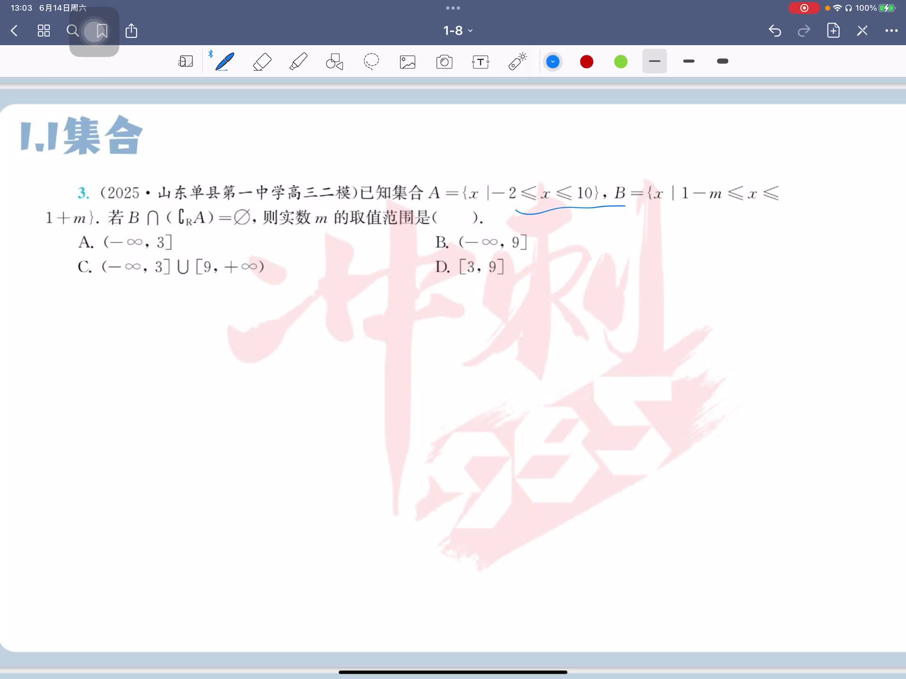Screen dimensions: 906x679
Task: Select the Lasso selection tool
Action: point(371,62)
